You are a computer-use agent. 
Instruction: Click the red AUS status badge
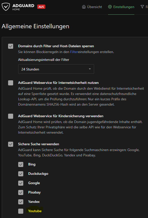(x=41, y=7)
